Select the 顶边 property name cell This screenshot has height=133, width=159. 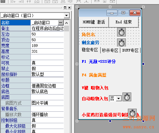(x=16, y=40)
